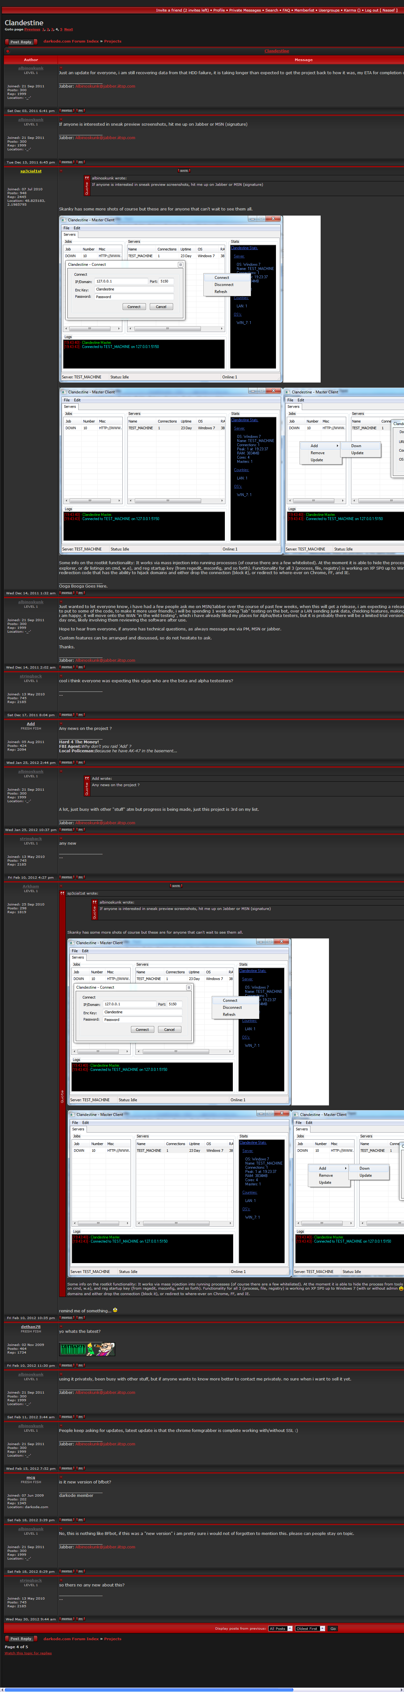Click quote icon on sp3cial1st's post

click(x=184, y=171)
